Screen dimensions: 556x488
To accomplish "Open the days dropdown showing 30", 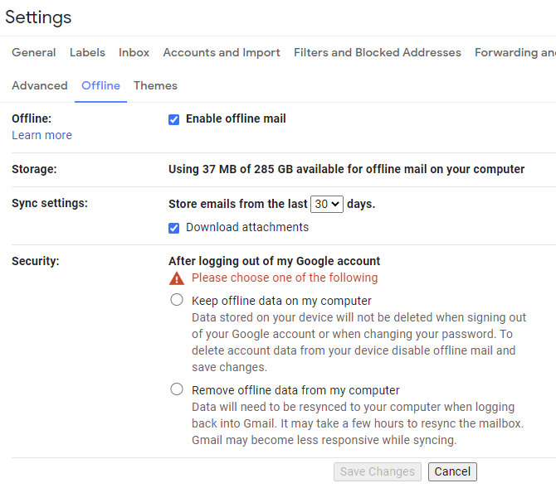I will [x=326, y=204].
